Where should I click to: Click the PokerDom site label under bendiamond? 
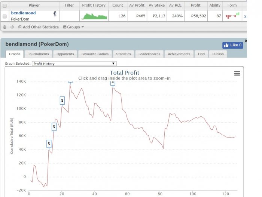(x=20, y=19)
